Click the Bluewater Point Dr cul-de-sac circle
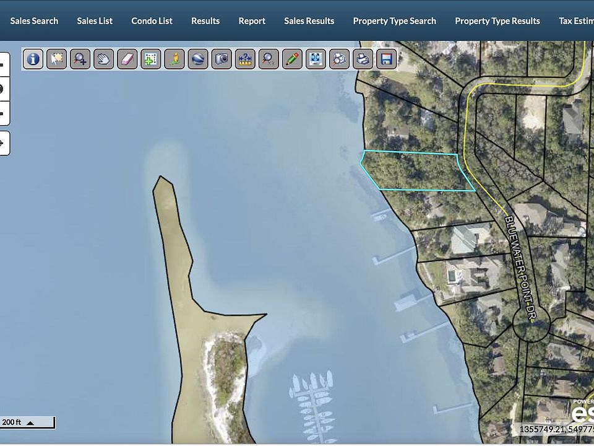594x446 pixels. point(531,323)
